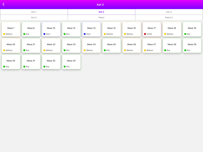This screenshot has width=203, height=152.
Task: Tap table Masa 31
Action: 31,62
